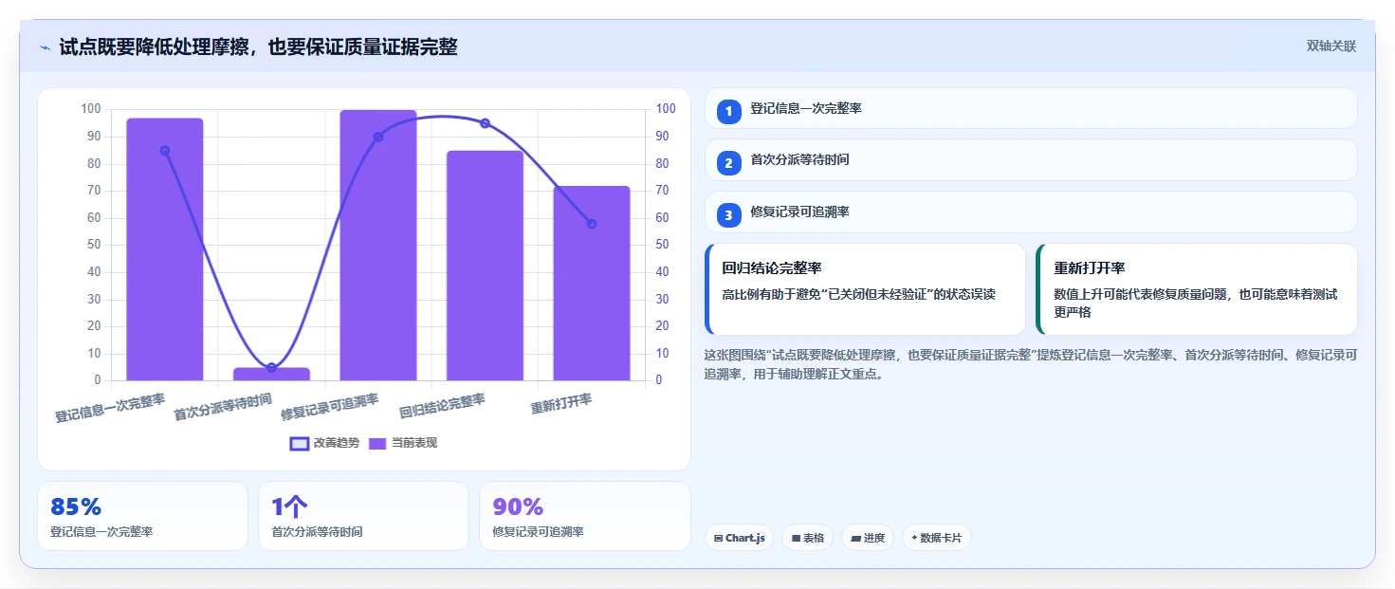Click trend line point on 重新打开率 bar
Image resolution: width=1395 pixels, height=589 pixels.
[x=592, y=224]
